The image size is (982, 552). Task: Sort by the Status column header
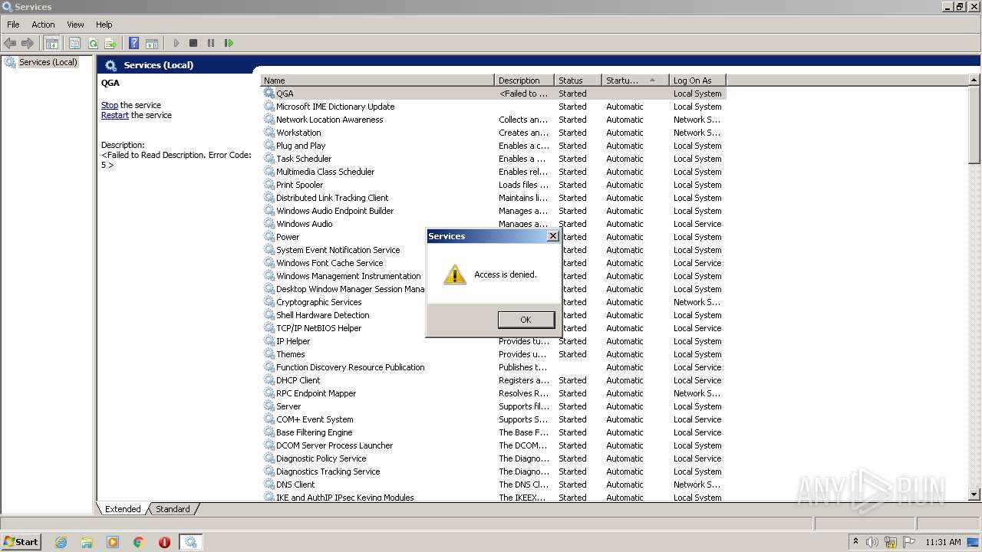click(578, 80)
